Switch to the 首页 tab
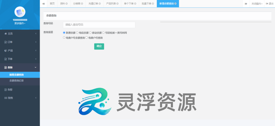The height and width of the screenshot is (126, 275). tap(52, 4)
